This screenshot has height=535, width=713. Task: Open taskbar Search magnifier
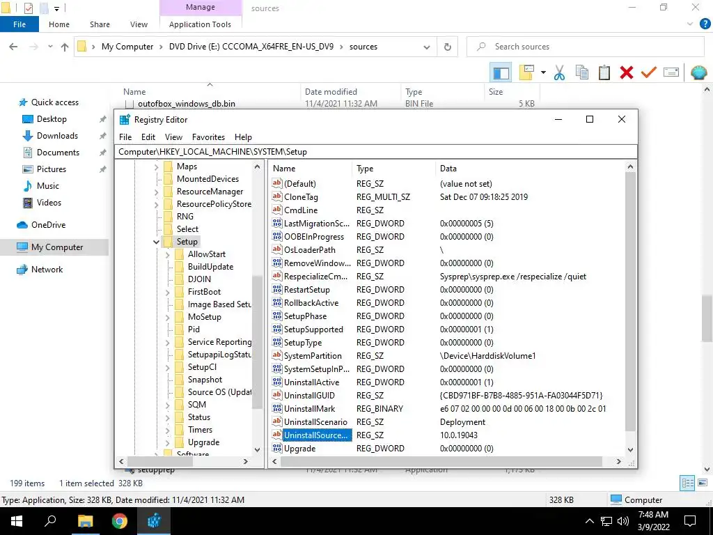pos(50,521)
